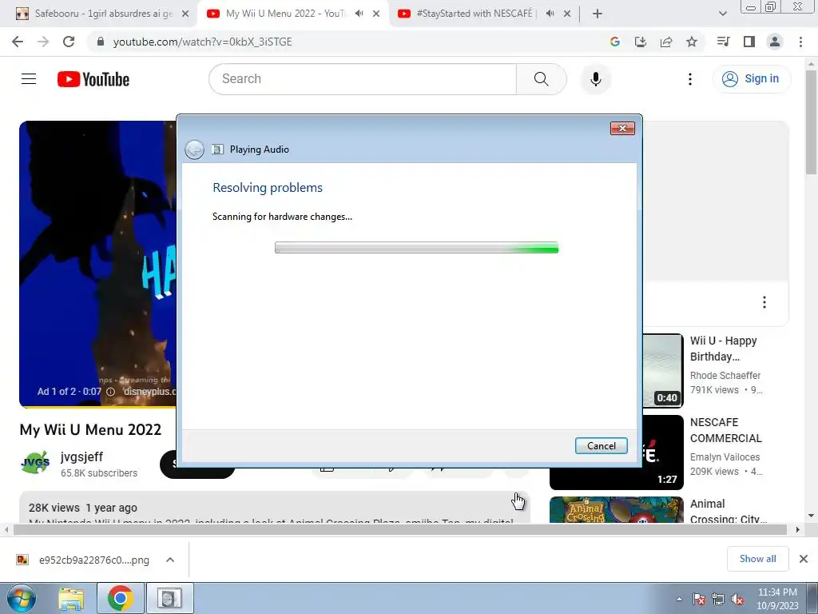This screenshot has width=818, height=614.
Task: Open the Chrome profile avatar
Action: [x=775, y=42]
